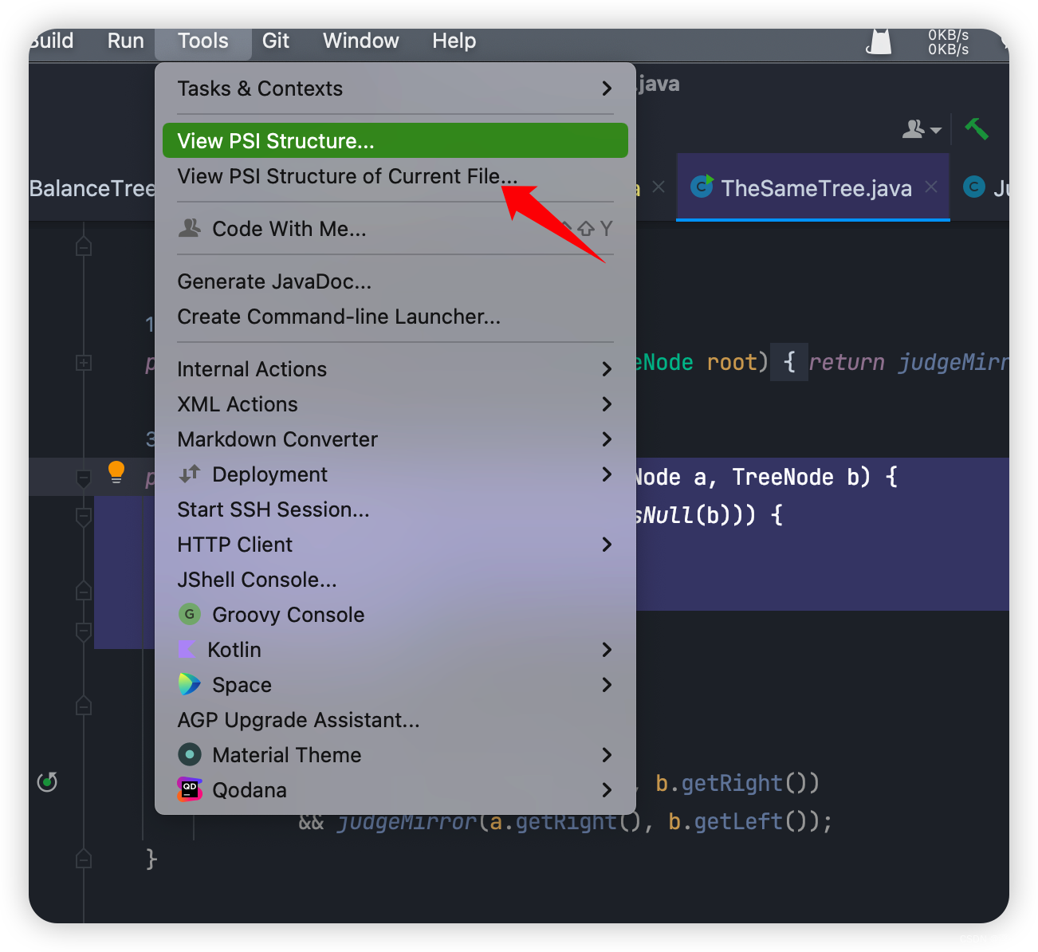This screenshot has height=952, width=1038.
Task: Expand HTTP Client submenu arrow
Action: click(x=607, y=545)
